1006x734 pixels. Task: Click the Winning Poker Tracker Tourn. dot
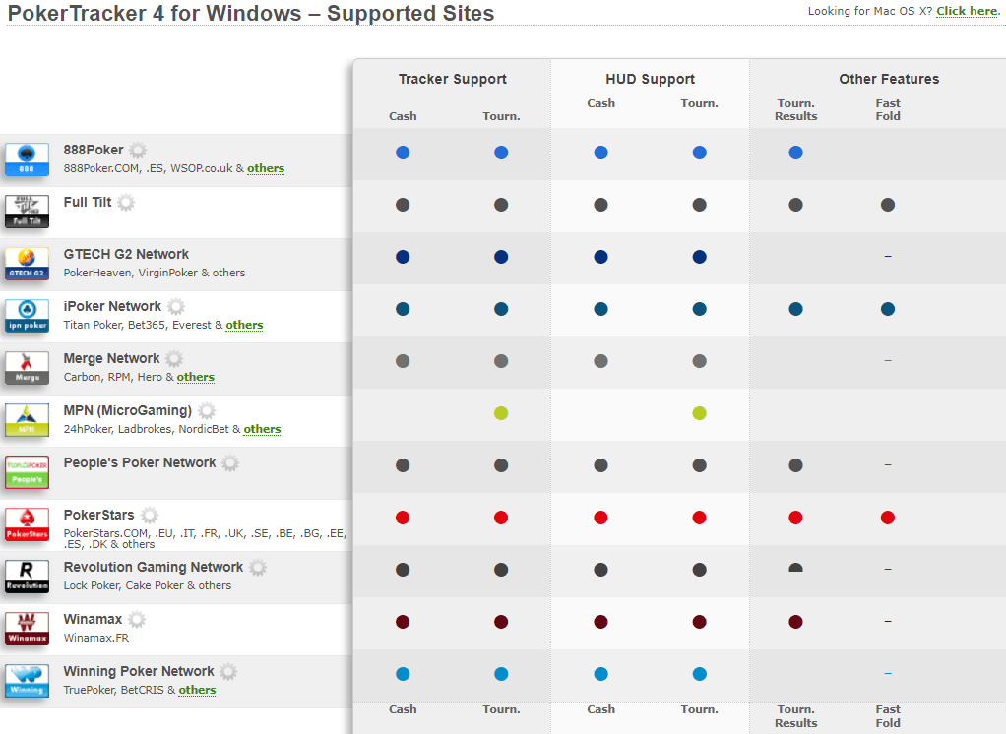coord(501,674)
